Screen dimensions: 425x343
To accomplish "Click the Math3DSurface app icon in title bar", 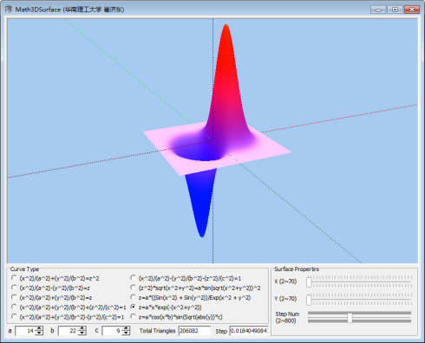I will 9,10.
